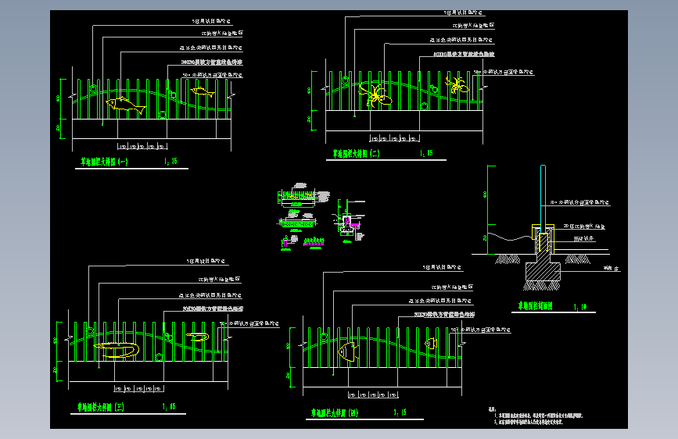The image size is (678, 439).
Task: Select the small yellow fish in fence drawing (一)
Action: (x=202, y=91)
